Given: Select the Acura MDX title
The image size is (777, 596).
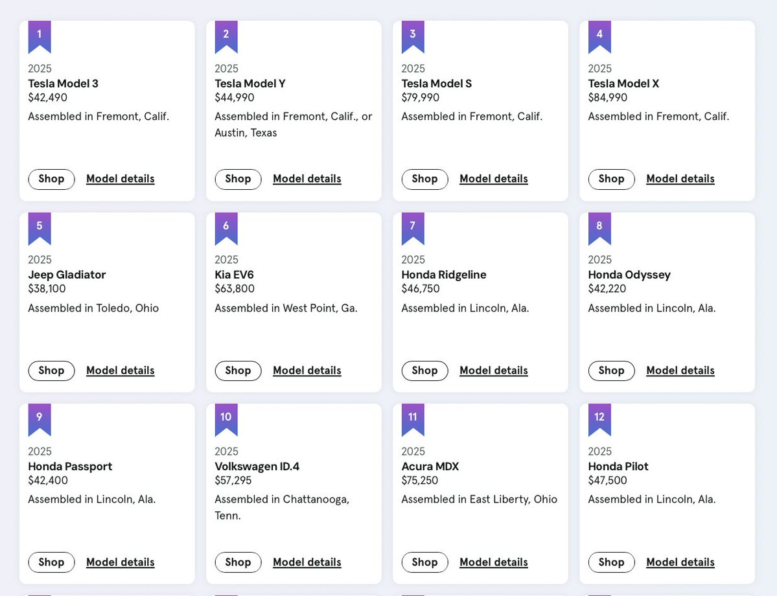Looking at the screenshot, I should [430, 466].
